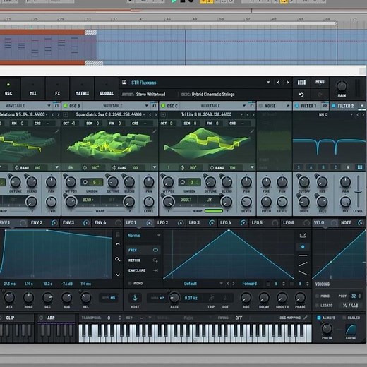
Task: Click the LFO host anchor icon
Action: coord(135,298)
